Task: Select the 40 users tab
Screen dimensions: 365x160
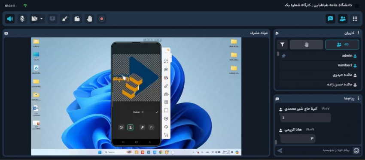Action: (342, 45)
